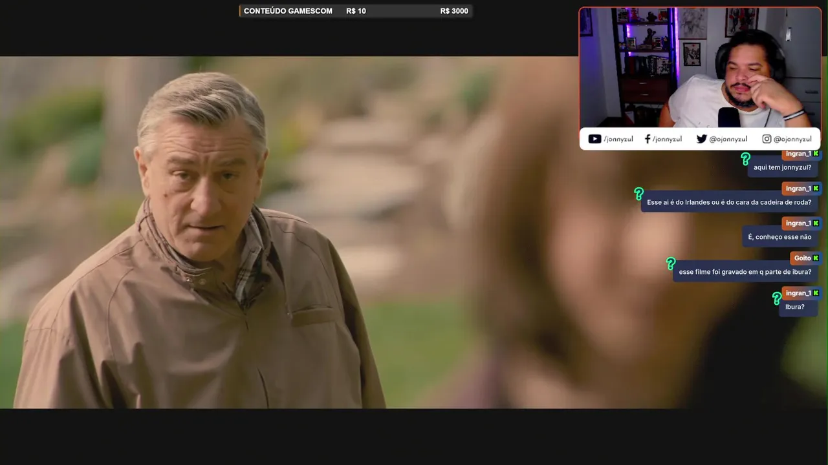The height and width of the screenshot is (465, 828).
Task: Click the Twitter handle @ojonnyzul
Action: (x=728, y=139)
